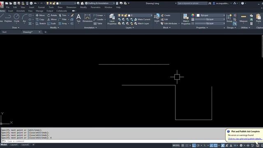This screenshot has height=148, width=263.
Task: Close the Drawing1 file tab
Action: (39, 32)
